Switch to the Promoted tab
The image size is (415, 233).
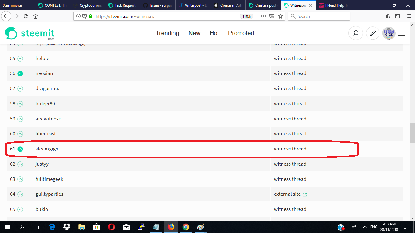[241, 33]
